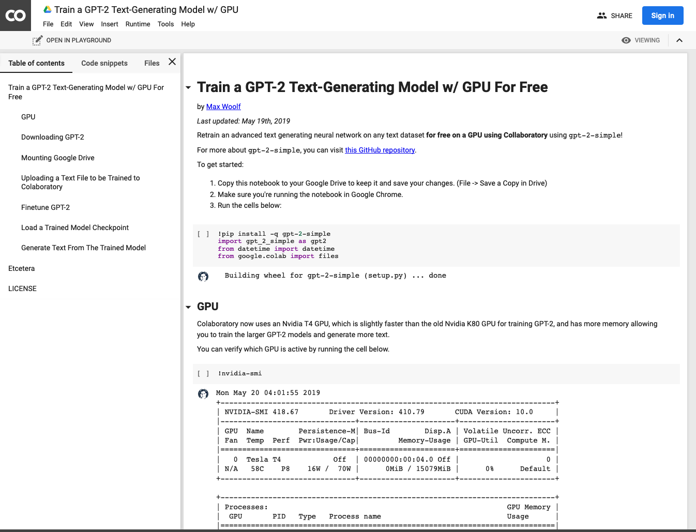Click the 'Building wheel for gpt-2-simple' output line
Viewport: 696px width, 532px height.
[x=335, y=276]
